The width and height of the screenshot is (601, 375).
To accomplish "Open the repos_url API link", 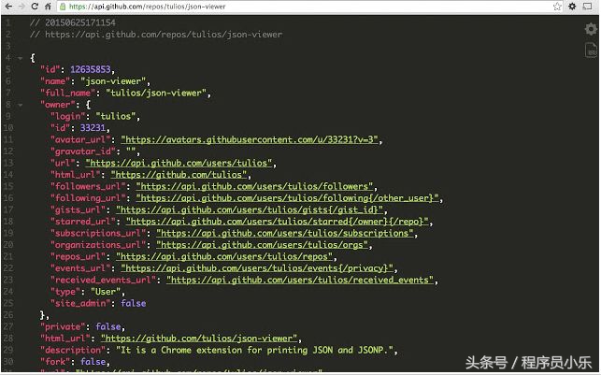I will pyautogui.click(x=224, y=256).
